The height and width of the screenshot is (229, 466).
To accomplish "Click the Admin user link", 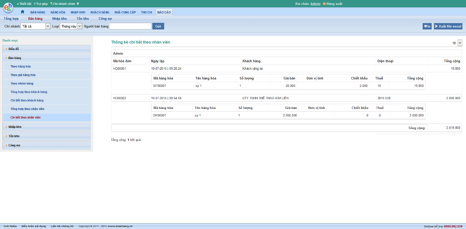I will tap(316, 4).
